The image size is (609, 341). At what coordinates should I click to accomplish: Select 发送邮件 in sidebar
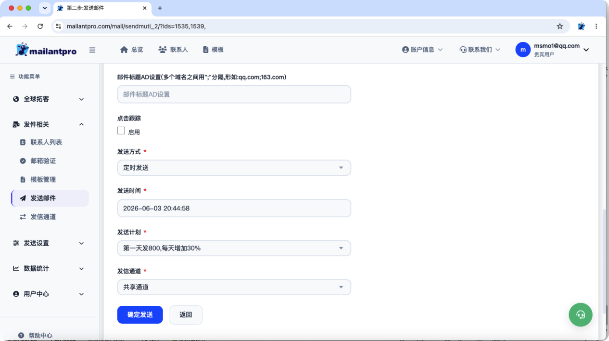click(x=50, y=198)
